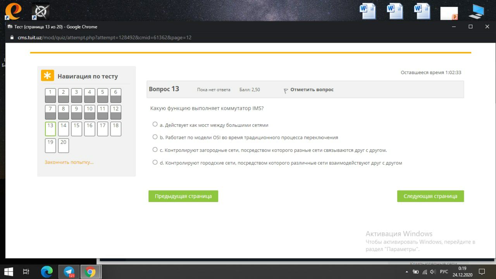Open question 4 from test navigation

coord(90,95)
